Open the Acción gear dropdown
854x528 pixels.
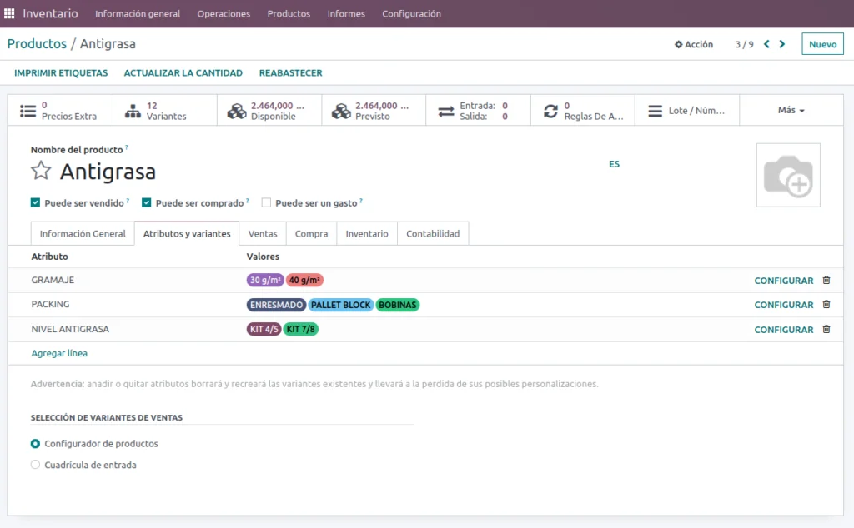[x=694, y=44]
